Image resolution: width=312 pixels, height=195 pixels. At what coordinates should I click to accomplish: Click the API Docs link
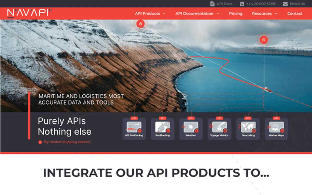click(224, 4)
